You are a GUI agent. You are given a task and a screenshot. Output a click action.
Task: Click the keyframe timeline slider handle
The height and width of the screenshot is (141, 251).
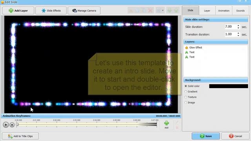(17, 124)
